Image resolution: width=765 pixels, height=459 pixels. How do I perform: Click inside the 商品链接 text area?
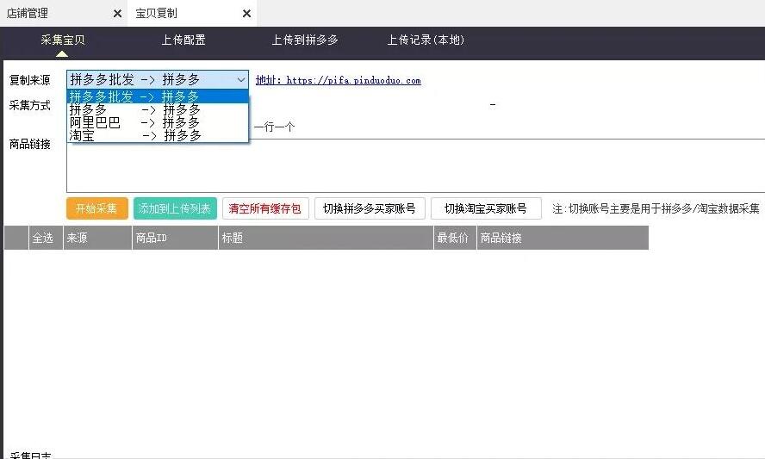(x=416, y=166)
